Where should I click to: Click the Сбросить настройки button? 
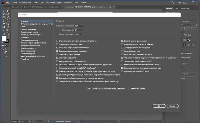(137, 88)
